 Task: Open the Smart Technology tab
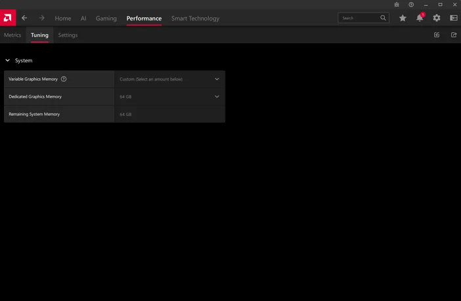(x=195, y=18)
